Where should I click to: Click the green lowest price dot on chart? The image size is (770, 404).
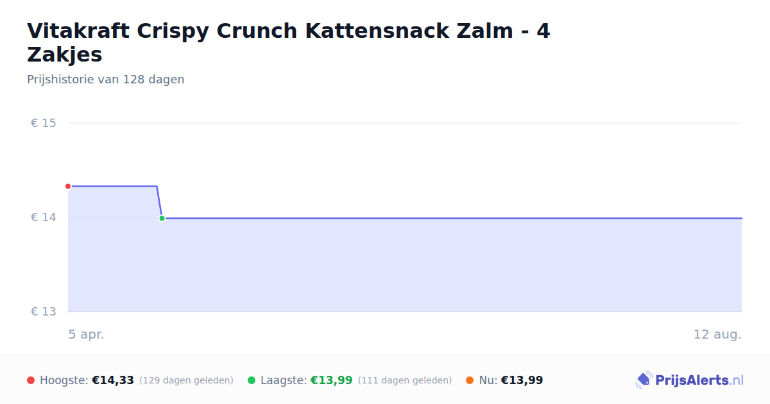pyautogui.click(x=162, y=218)
